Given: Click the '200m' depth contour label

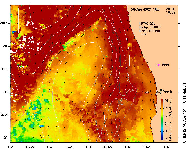Looking at the screenshot, I should pos(170,9).
